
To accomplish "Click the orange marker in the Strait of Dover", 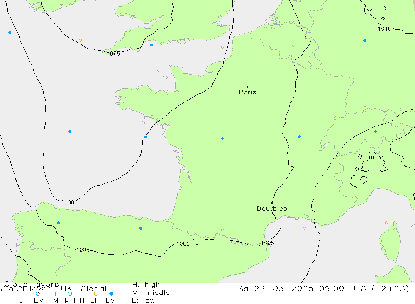I will coord(222,47).
